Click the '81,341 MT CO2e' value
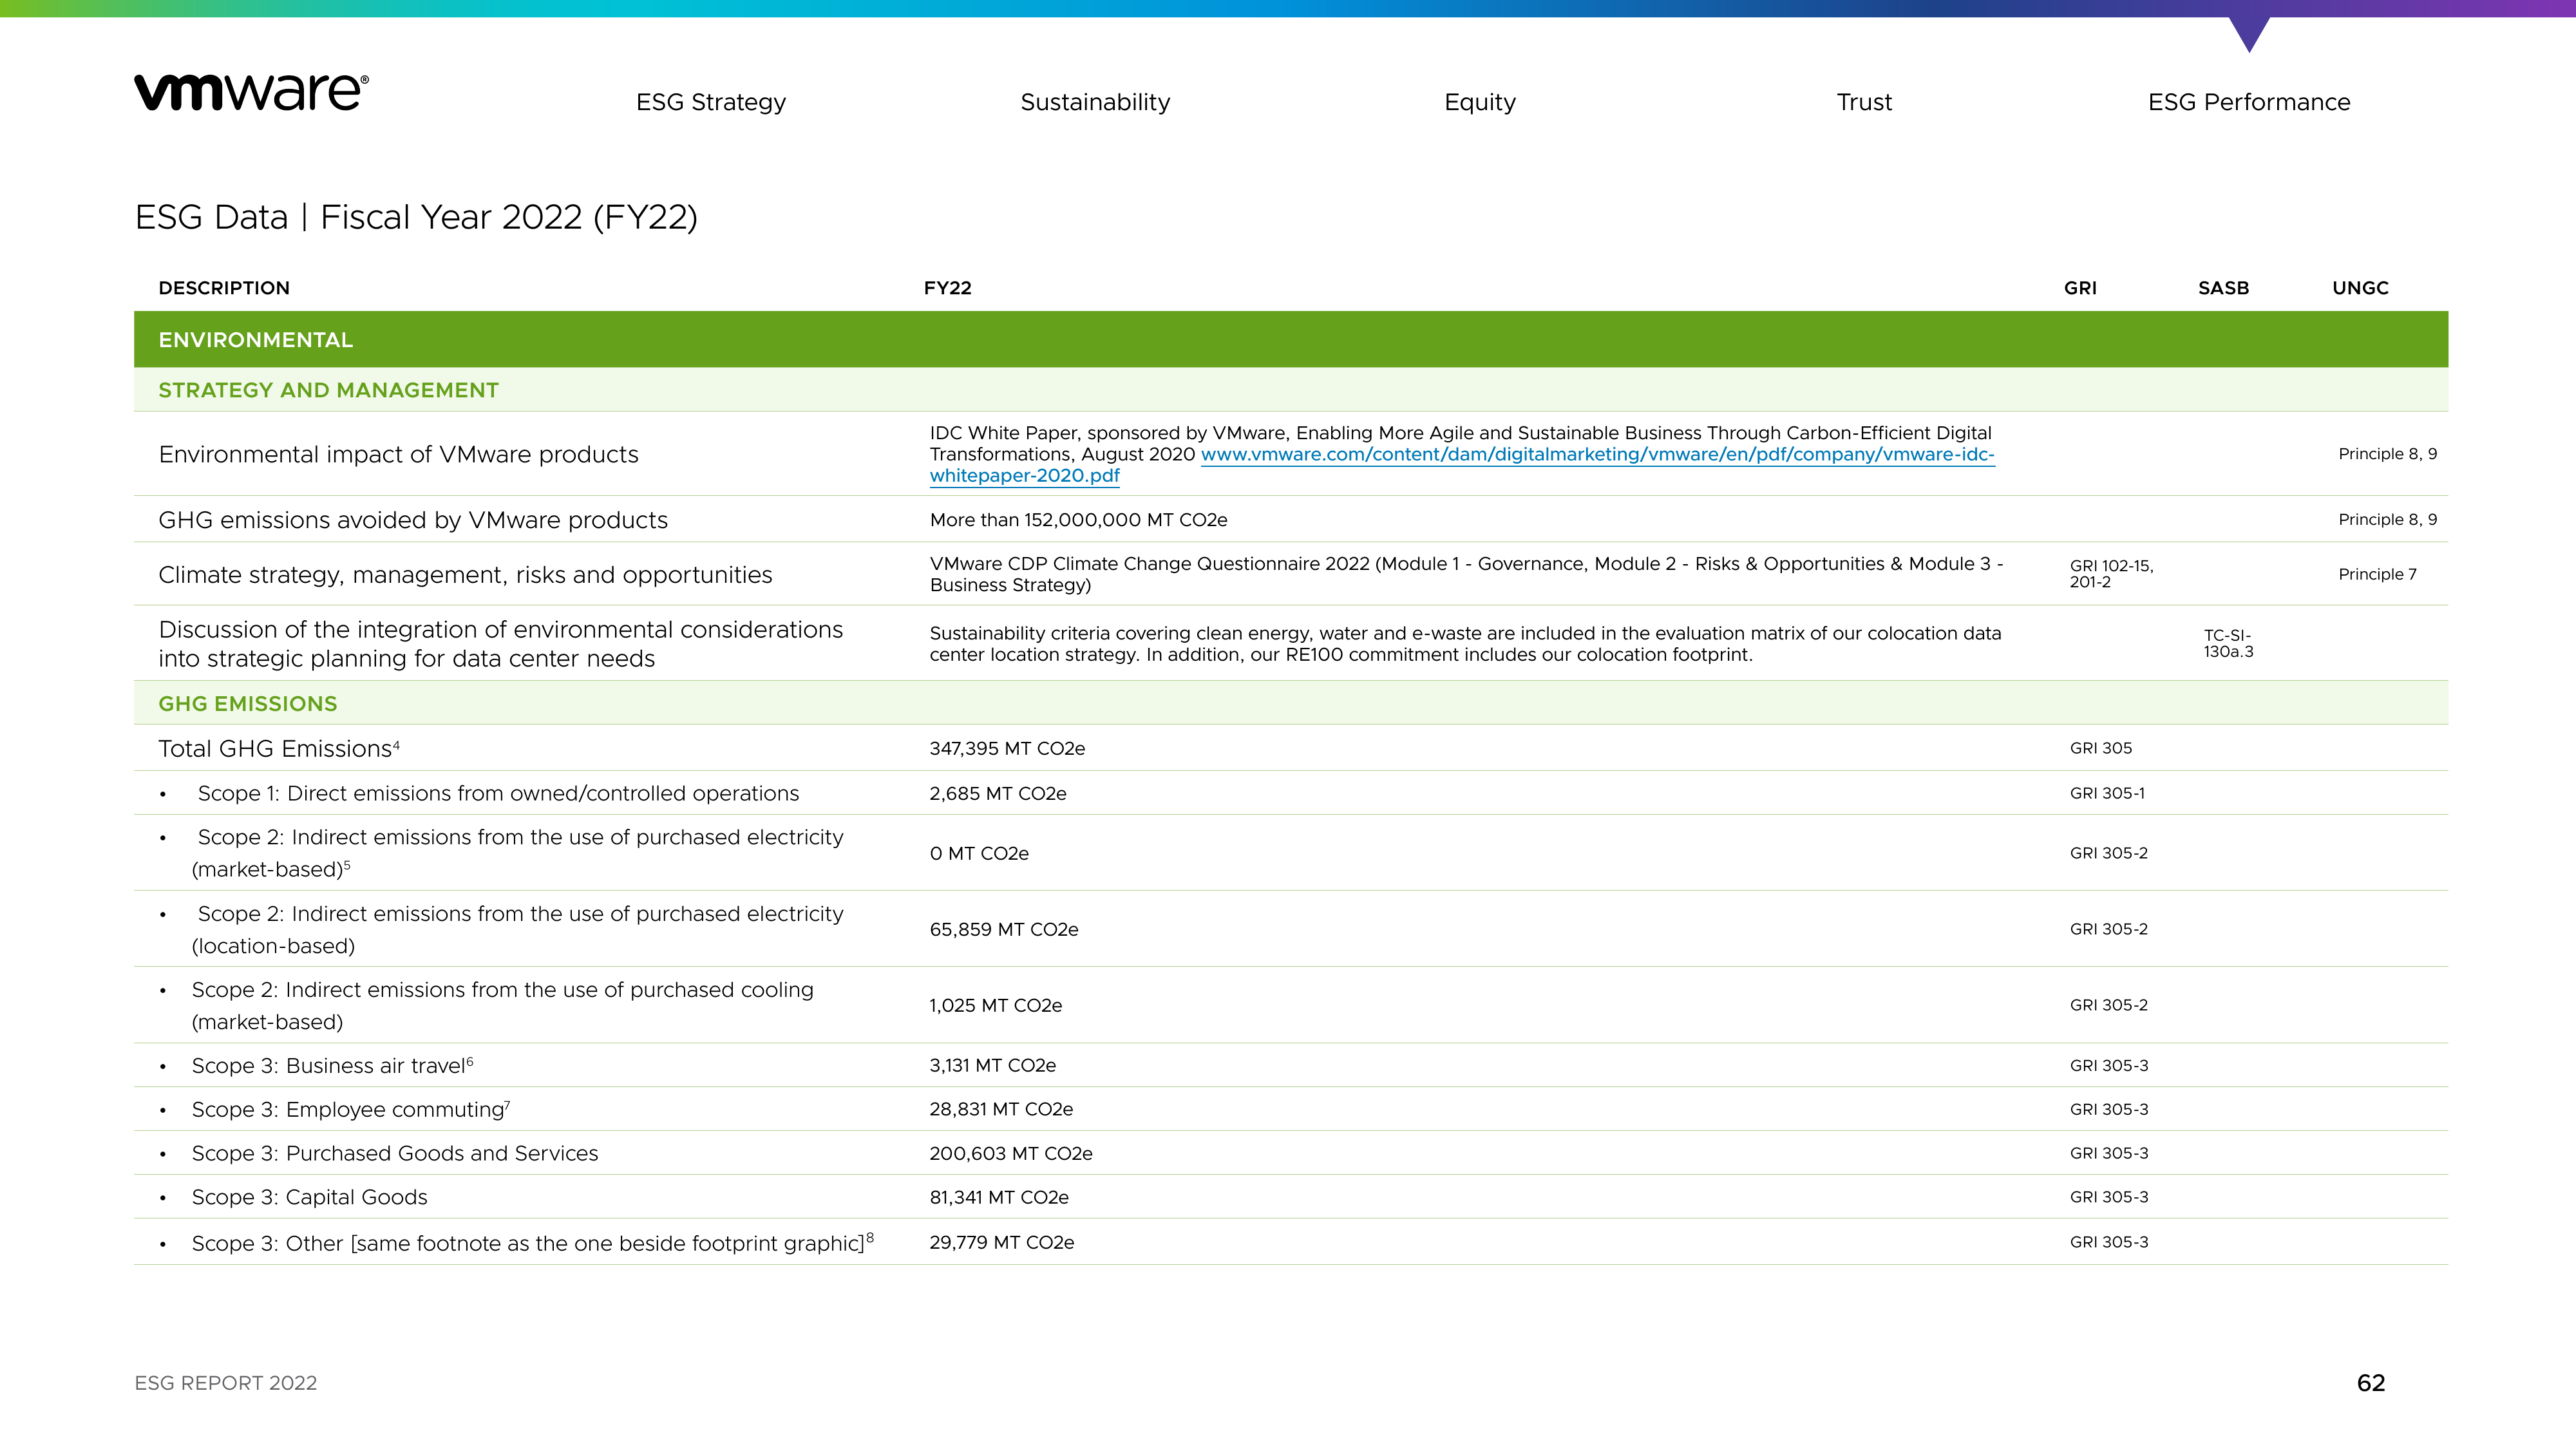 coord(999,1198)
